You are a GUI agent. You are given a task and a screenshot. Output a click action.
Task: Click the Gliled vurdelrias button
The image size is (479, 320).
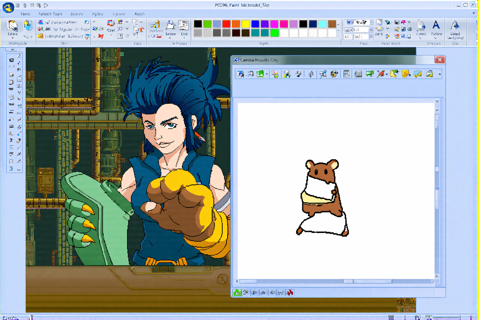point(455,29)
